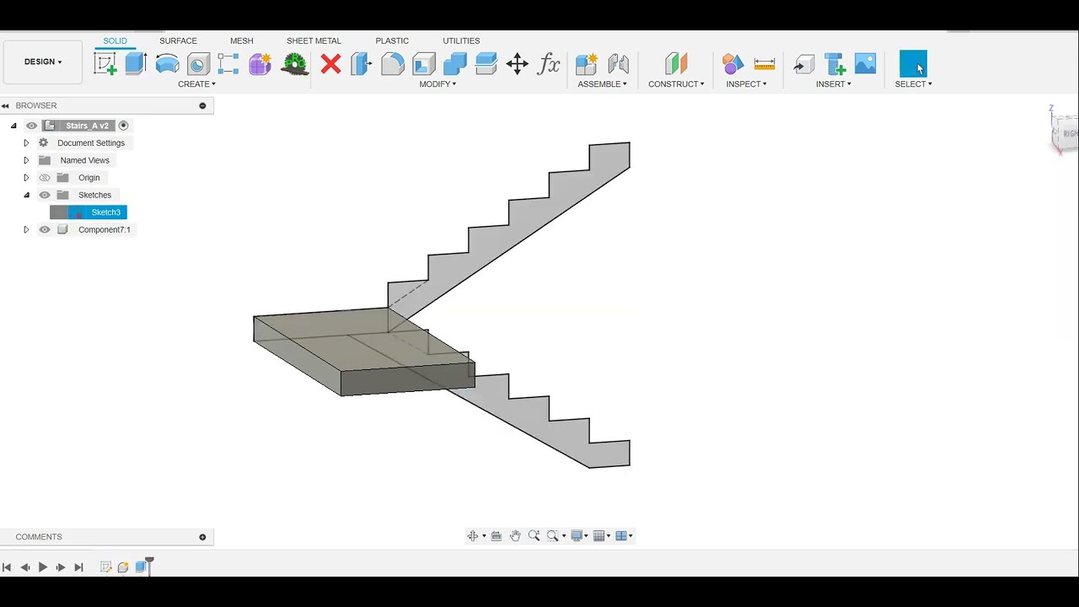This screenshot has width=1079, height=607.
Task: Click the extrude feature in timeline
Action: click(141, 567)
